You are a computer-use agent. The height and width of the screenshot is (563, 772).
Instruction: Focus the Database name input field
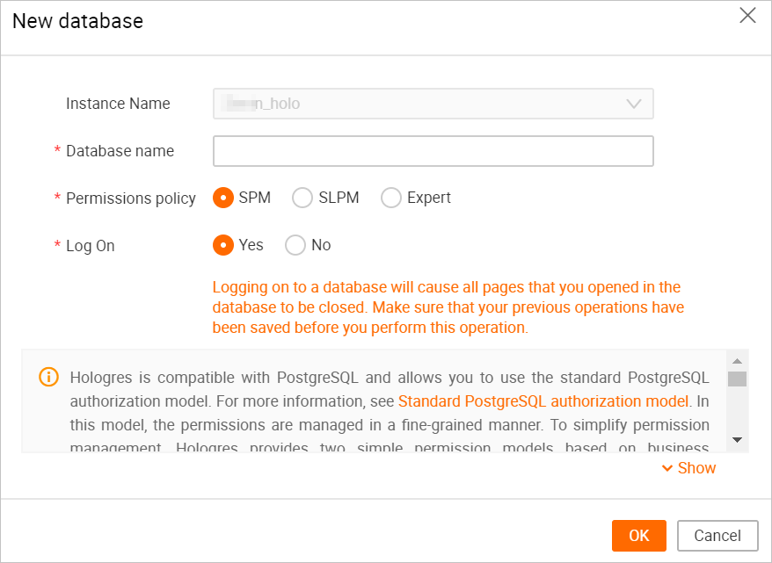pos(433,150)
